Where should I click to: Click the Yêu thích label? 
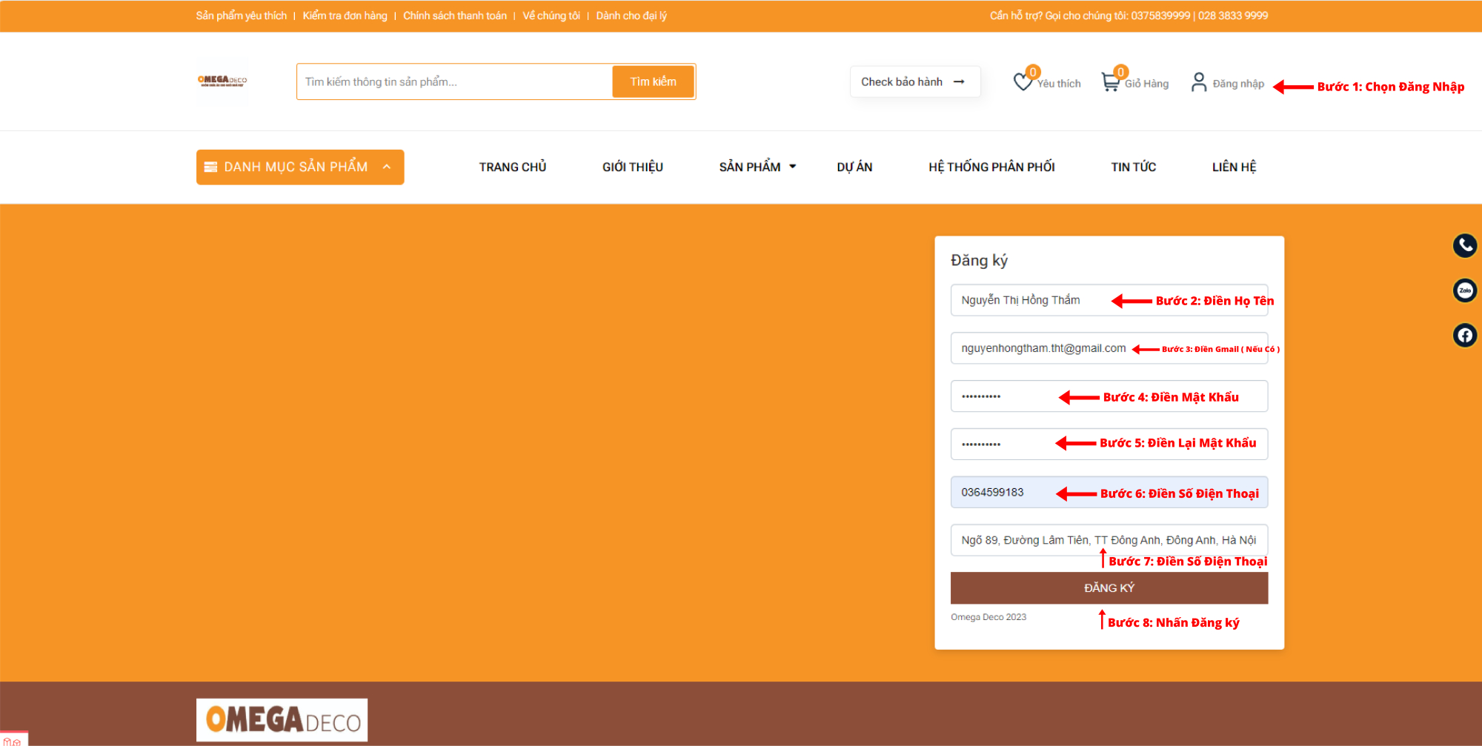pos(1059,84)
